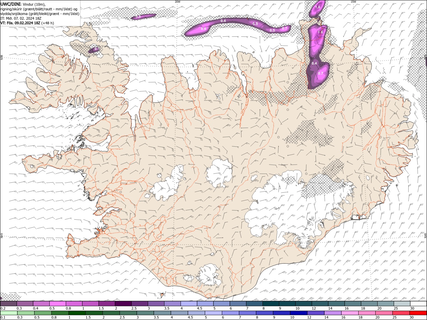Screen dimensions: 427x320
Task: Click the dark mauve first snow legend swatch
Action: tap(8, 304)
